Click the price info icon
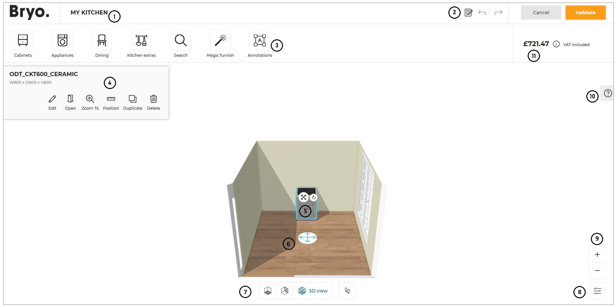This screenshot has width=616, height=307. pyautogui.click(x=556, y=44)
